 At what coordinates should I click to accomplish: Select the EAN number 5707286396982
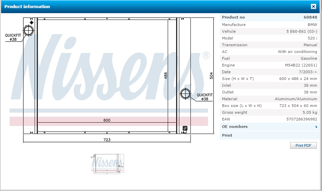point(302,119)
